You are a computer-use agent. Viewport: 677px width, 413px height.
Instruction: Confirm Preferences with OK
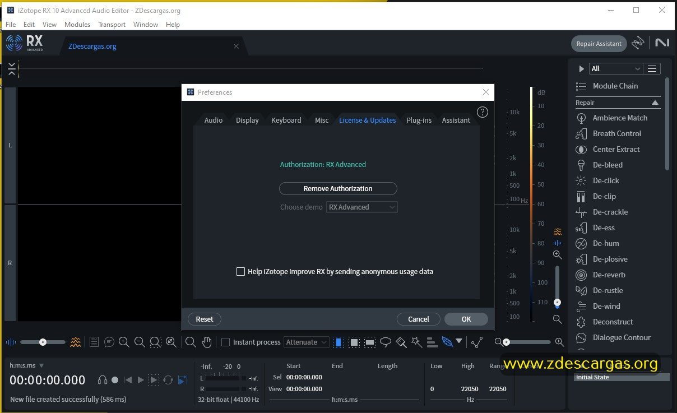[x=466, y=319]
